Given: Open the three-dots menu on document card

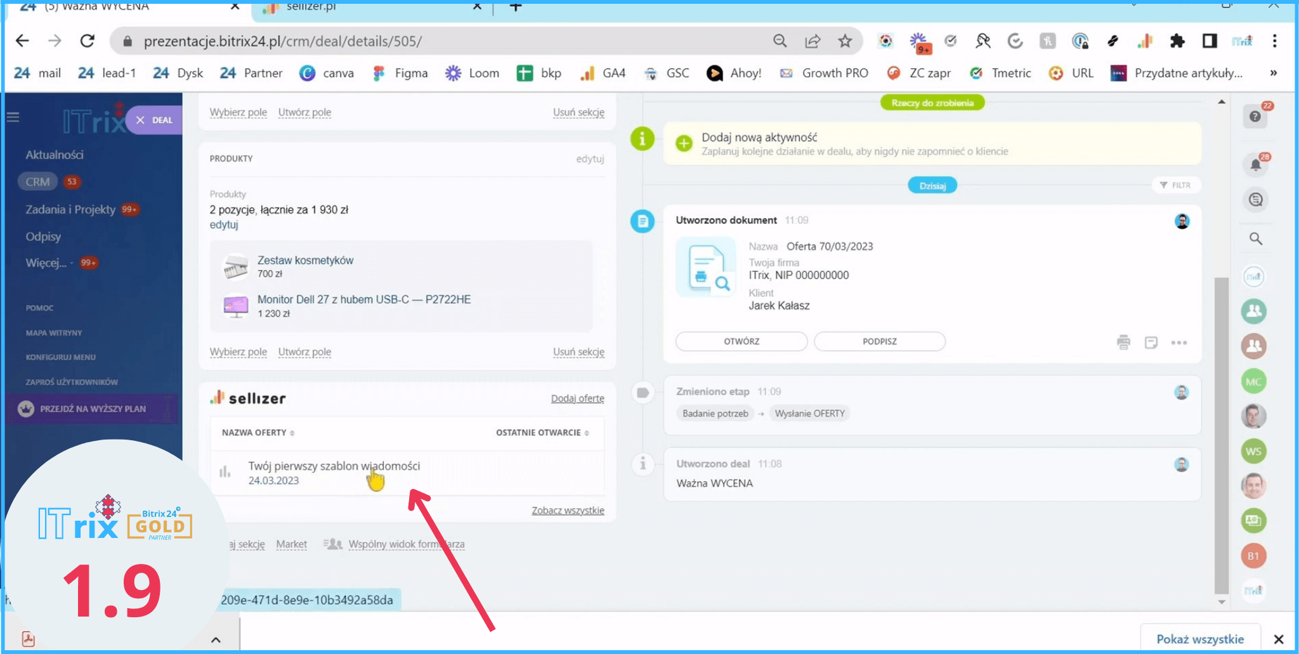Looking at the screenshot, I should click(x=1178, y=343).
